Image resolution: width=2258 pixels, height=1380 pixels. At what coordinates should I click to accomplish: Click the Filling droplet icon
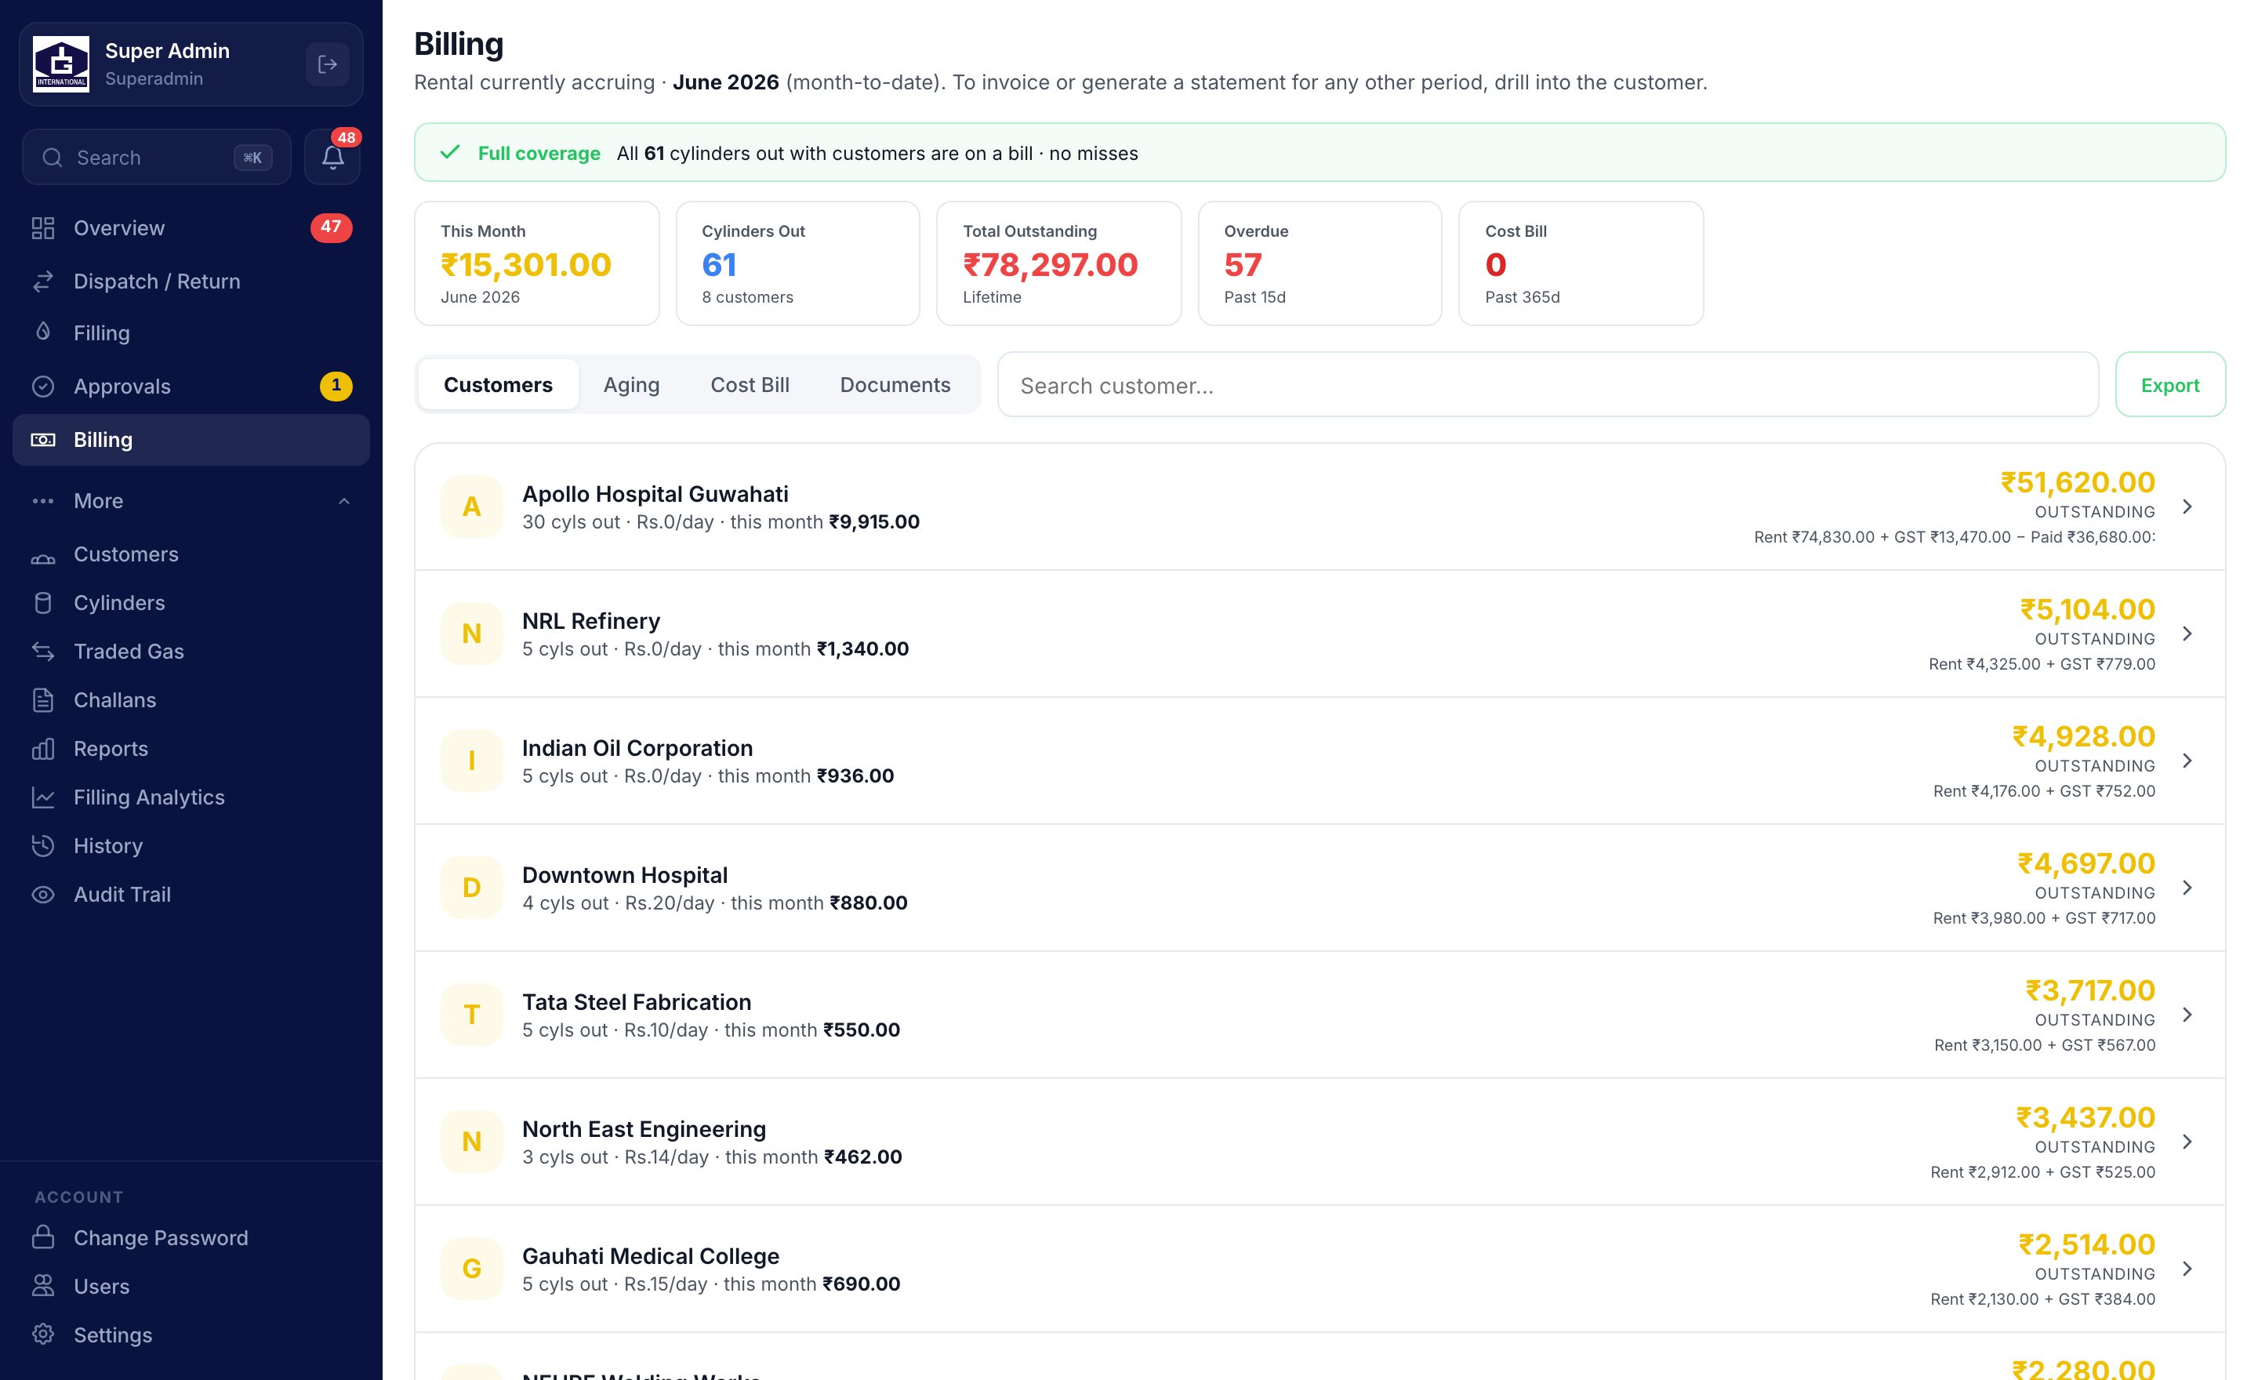pos(43,332)
